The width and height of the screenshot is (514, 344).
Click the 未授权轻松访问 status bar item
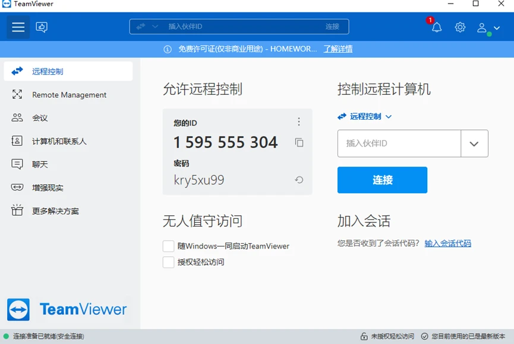click(x=387, y=336)
